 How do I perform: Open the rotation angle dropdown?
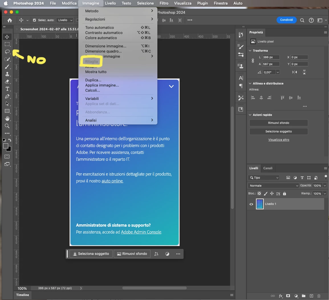[x=278, y=72]
